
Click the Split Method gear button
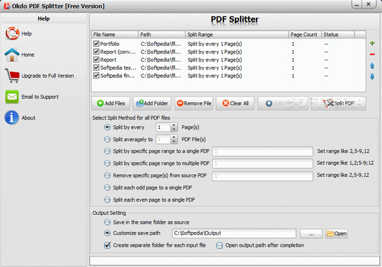click(x=283, y=104)
